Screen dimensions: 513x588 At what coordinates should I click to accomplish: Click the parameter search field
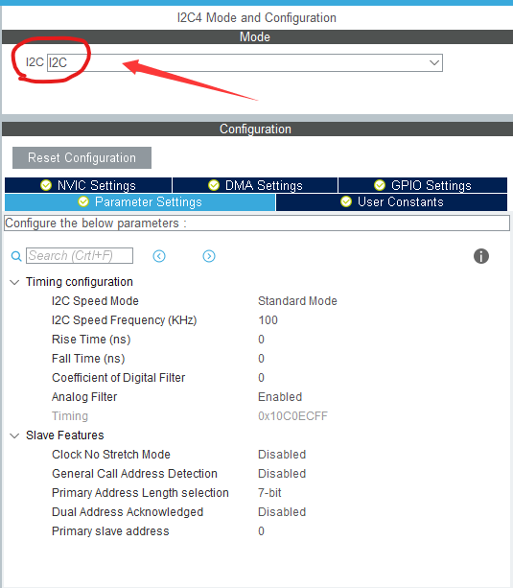80,256
